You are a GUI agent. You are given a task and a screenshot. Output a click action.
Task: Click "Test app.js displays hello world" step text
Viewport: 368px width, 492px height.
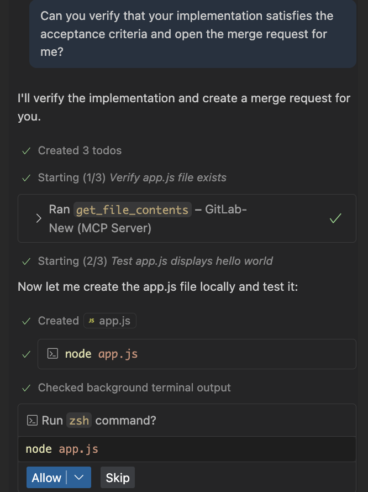coord(192,261)
